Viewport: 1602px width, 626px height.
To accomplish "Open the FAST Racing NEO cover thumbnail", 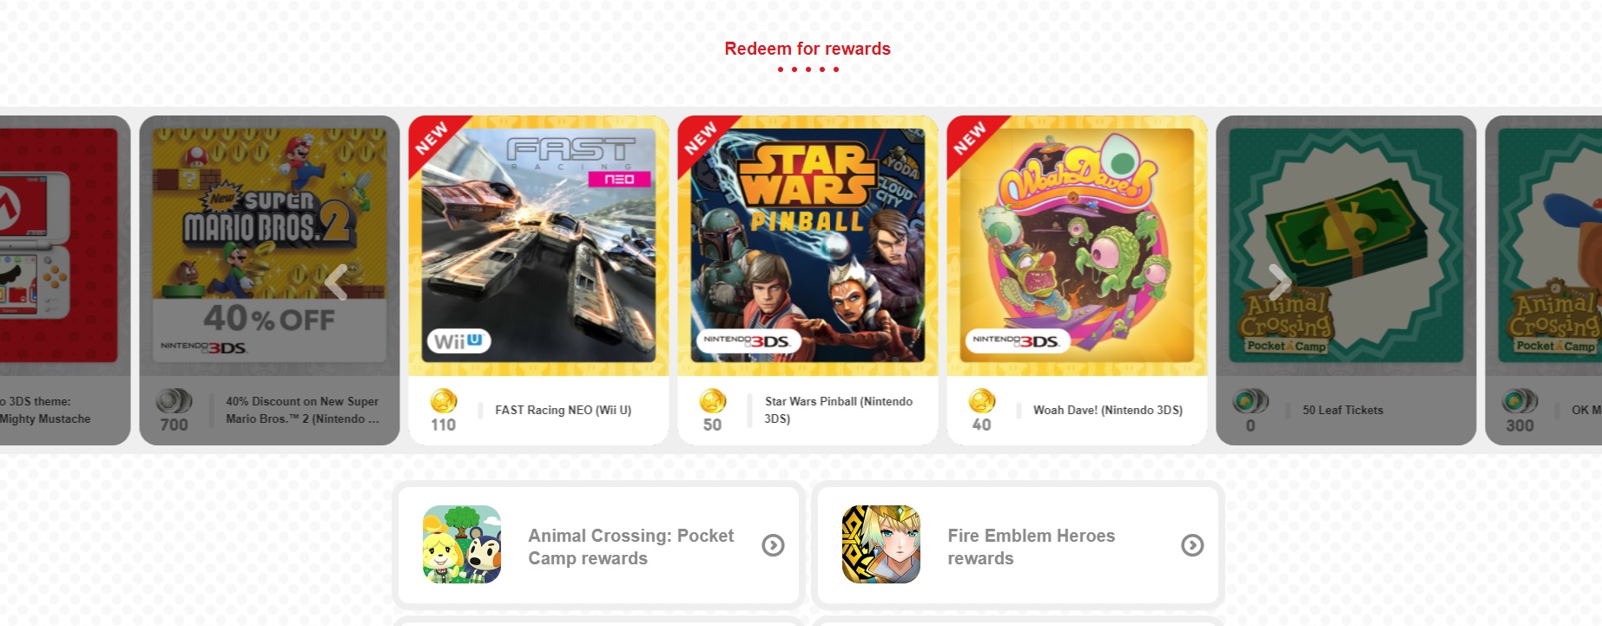I will point(538,246).
